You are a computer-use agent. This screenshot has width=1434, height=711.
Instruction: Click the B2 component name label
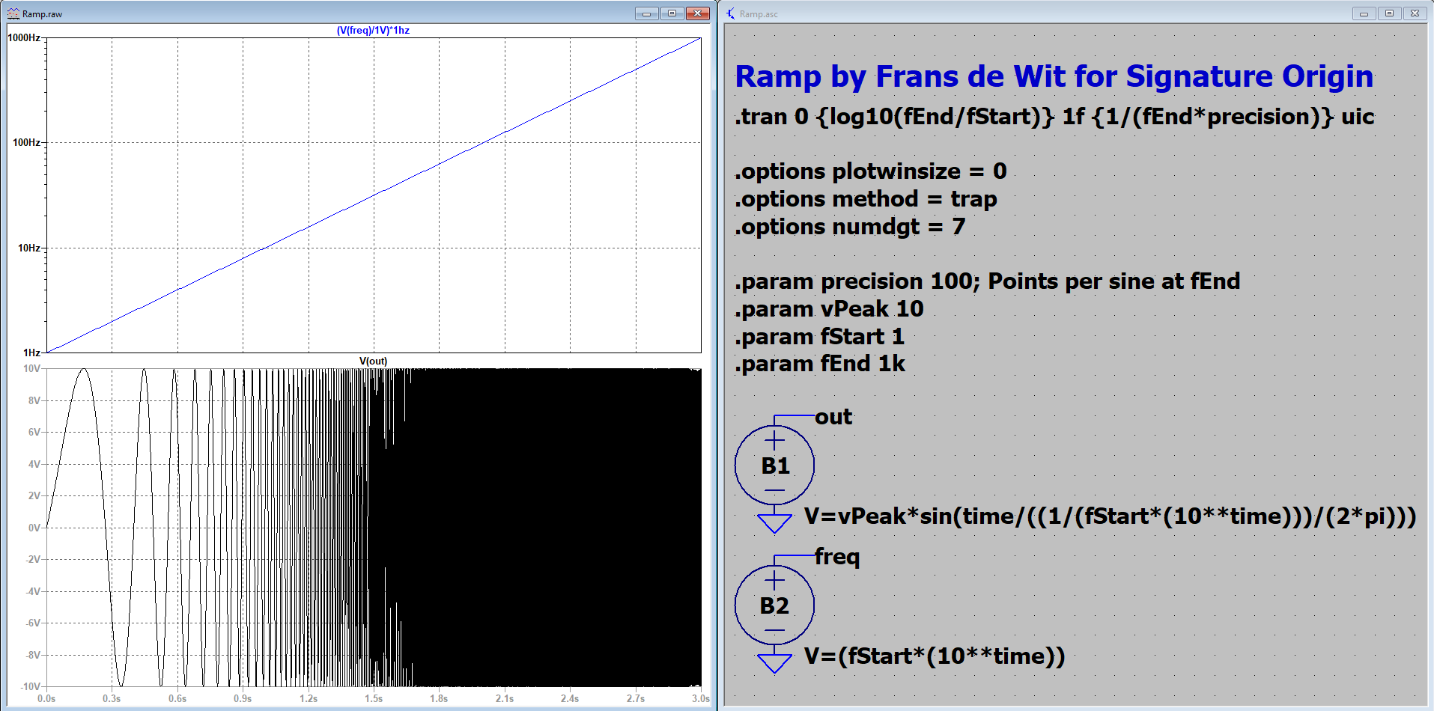(x=774, y=606)
